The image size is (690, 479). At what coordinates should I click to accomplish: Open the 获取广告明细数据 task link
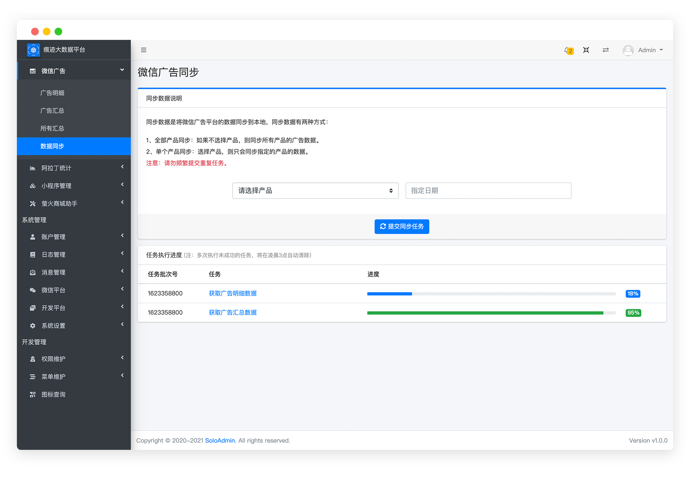pyautogui.click(x=233, y=294)
